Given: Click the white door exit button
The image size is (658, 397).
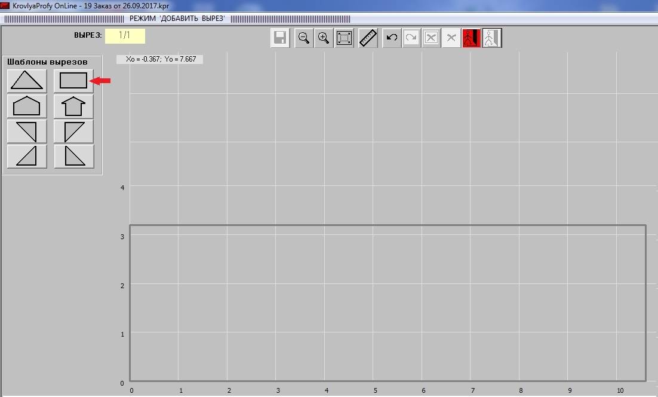Looking at the screenshot, I should 491,38.
